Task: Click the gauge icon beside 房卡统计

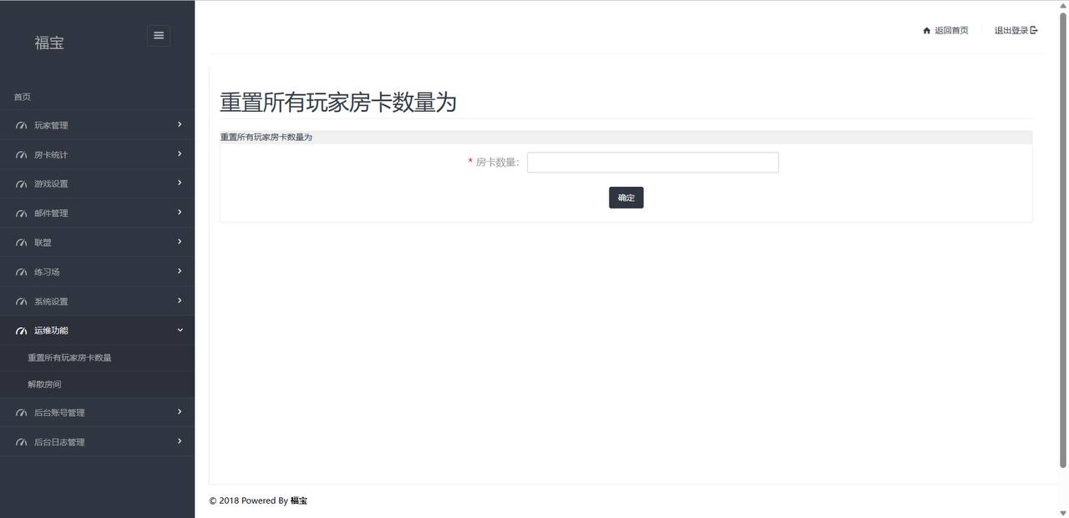Action: point(22,155)
